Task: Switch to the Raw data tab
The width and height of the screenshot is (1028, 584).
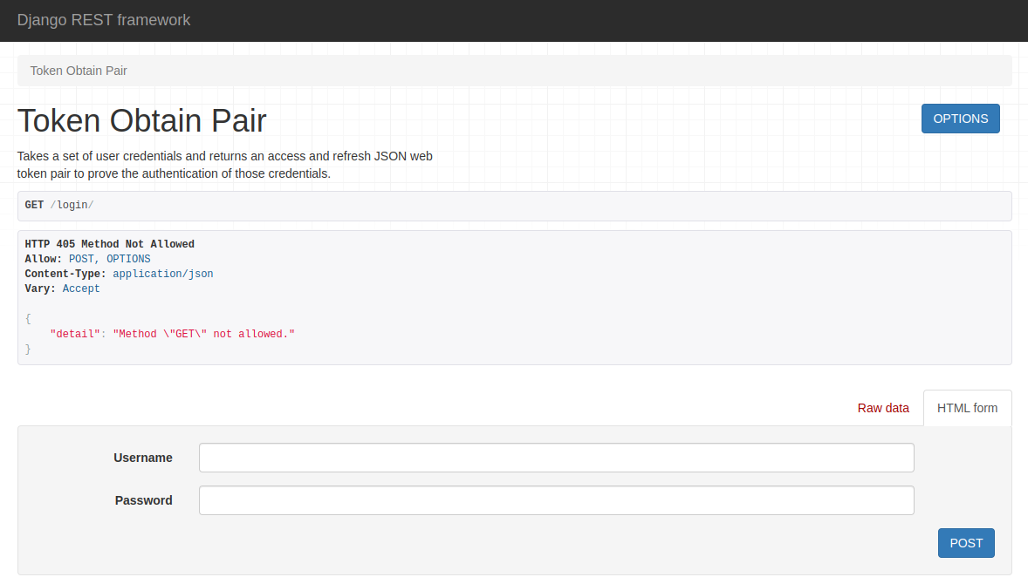Action: (x=882, y=408)
